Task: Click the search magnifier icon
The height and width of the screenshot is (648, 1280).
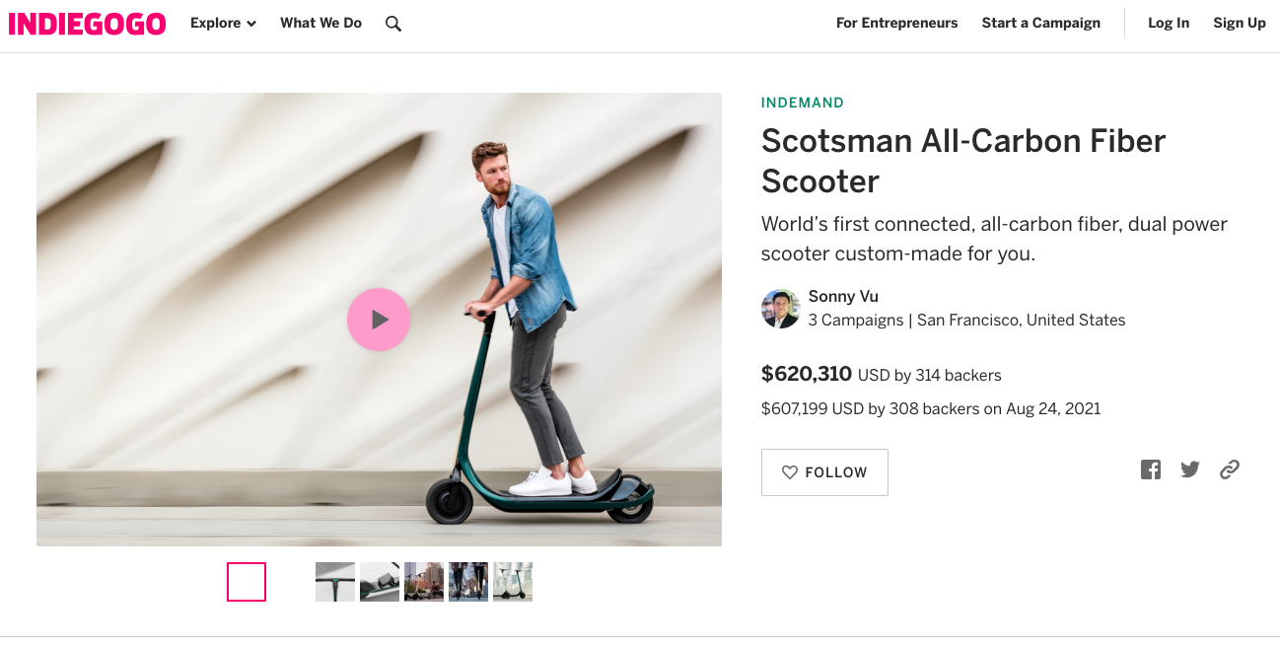Action: click(393, 24)
